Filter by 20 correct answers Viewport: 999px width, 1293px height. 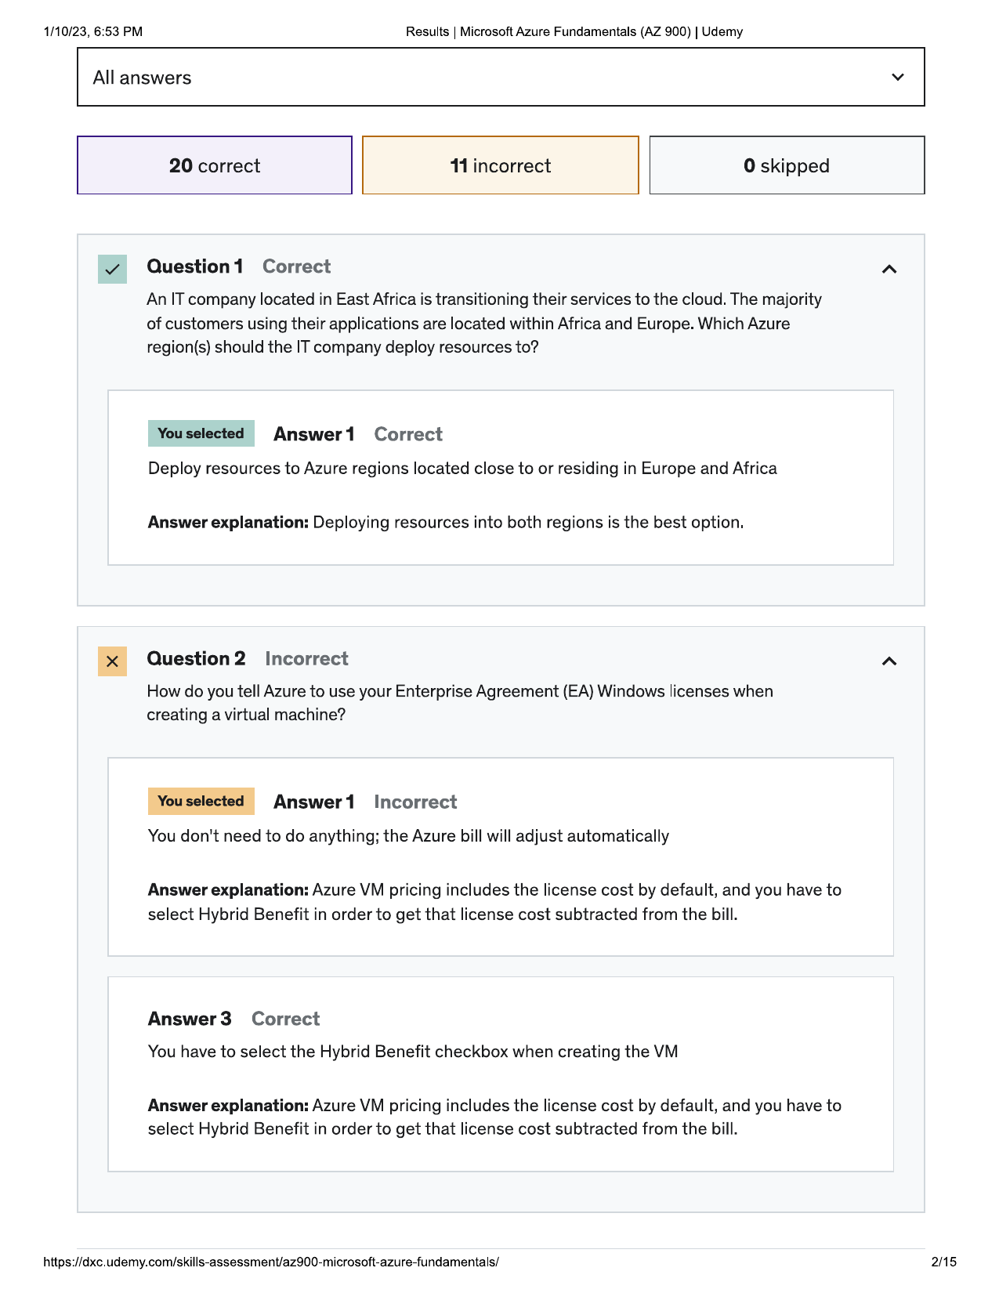point(215,165)
